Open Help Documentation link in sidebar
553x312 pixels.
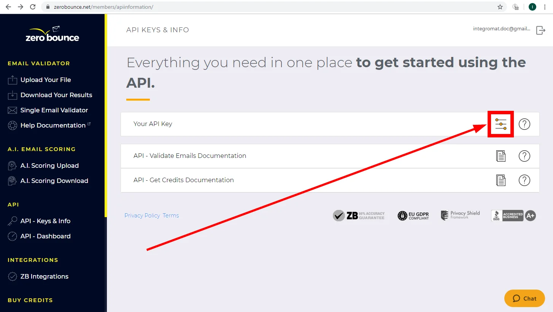[x=53, y=125]
